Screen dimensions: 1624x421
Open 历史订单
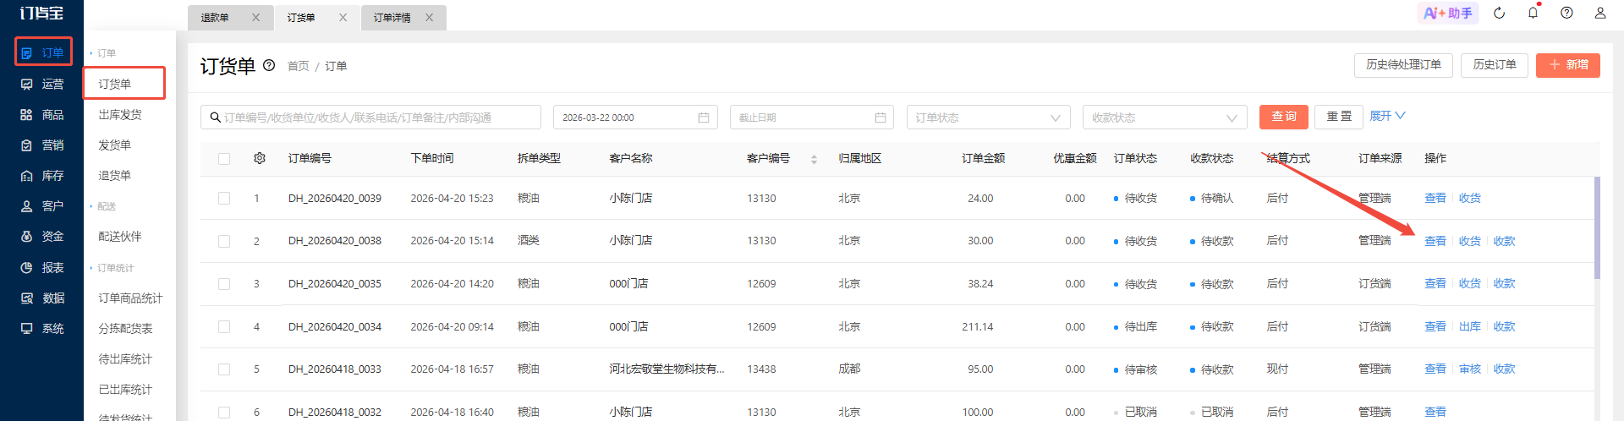1495,65
